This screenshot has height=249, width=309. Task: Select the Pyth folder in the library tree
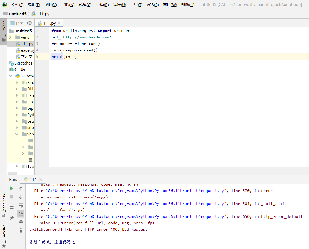tap(28, 115)
